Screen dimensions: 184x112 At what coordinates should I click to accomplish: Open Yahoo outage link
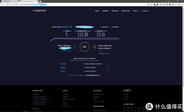click(x=63, y=71)
